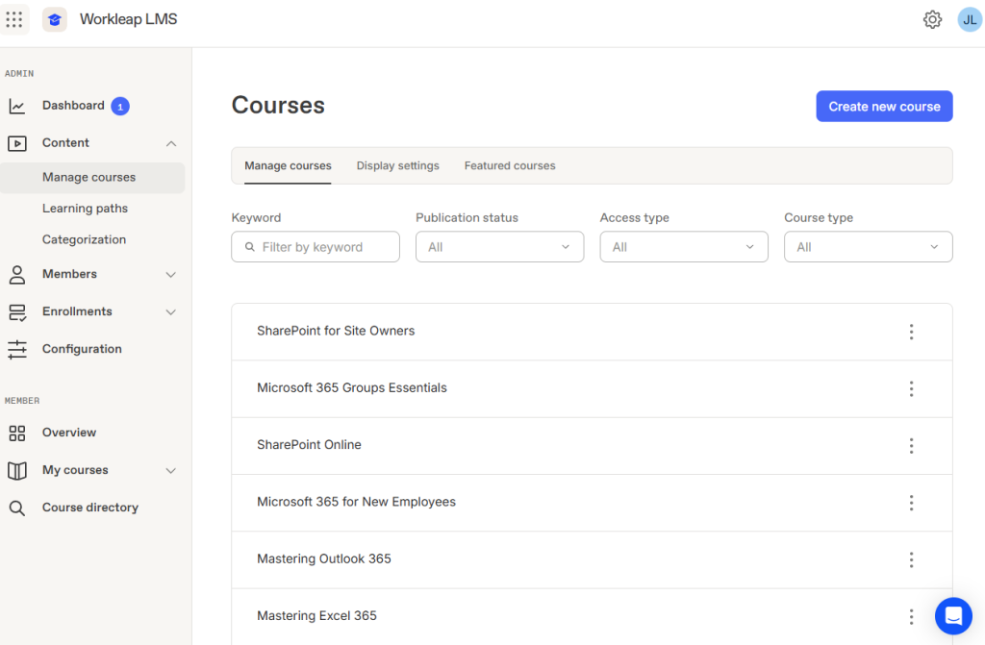Click the Dashboard chart icon
Viewport: 985px width, 645px height.
pyautogui.click(x=17, y=106)
